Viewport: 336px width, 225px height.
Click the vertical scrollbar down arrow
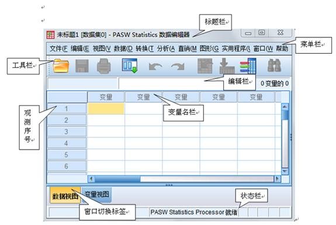click(285, 171)
